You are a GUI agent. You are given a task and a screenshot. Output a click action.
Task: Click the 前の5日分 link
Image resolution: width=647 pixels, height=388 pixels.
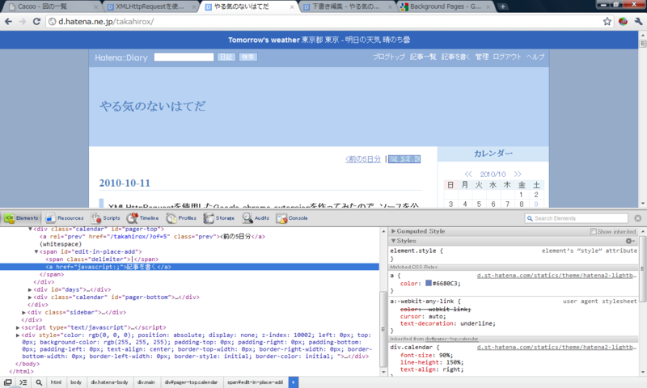pyautogui.click(x=363, y=159)
